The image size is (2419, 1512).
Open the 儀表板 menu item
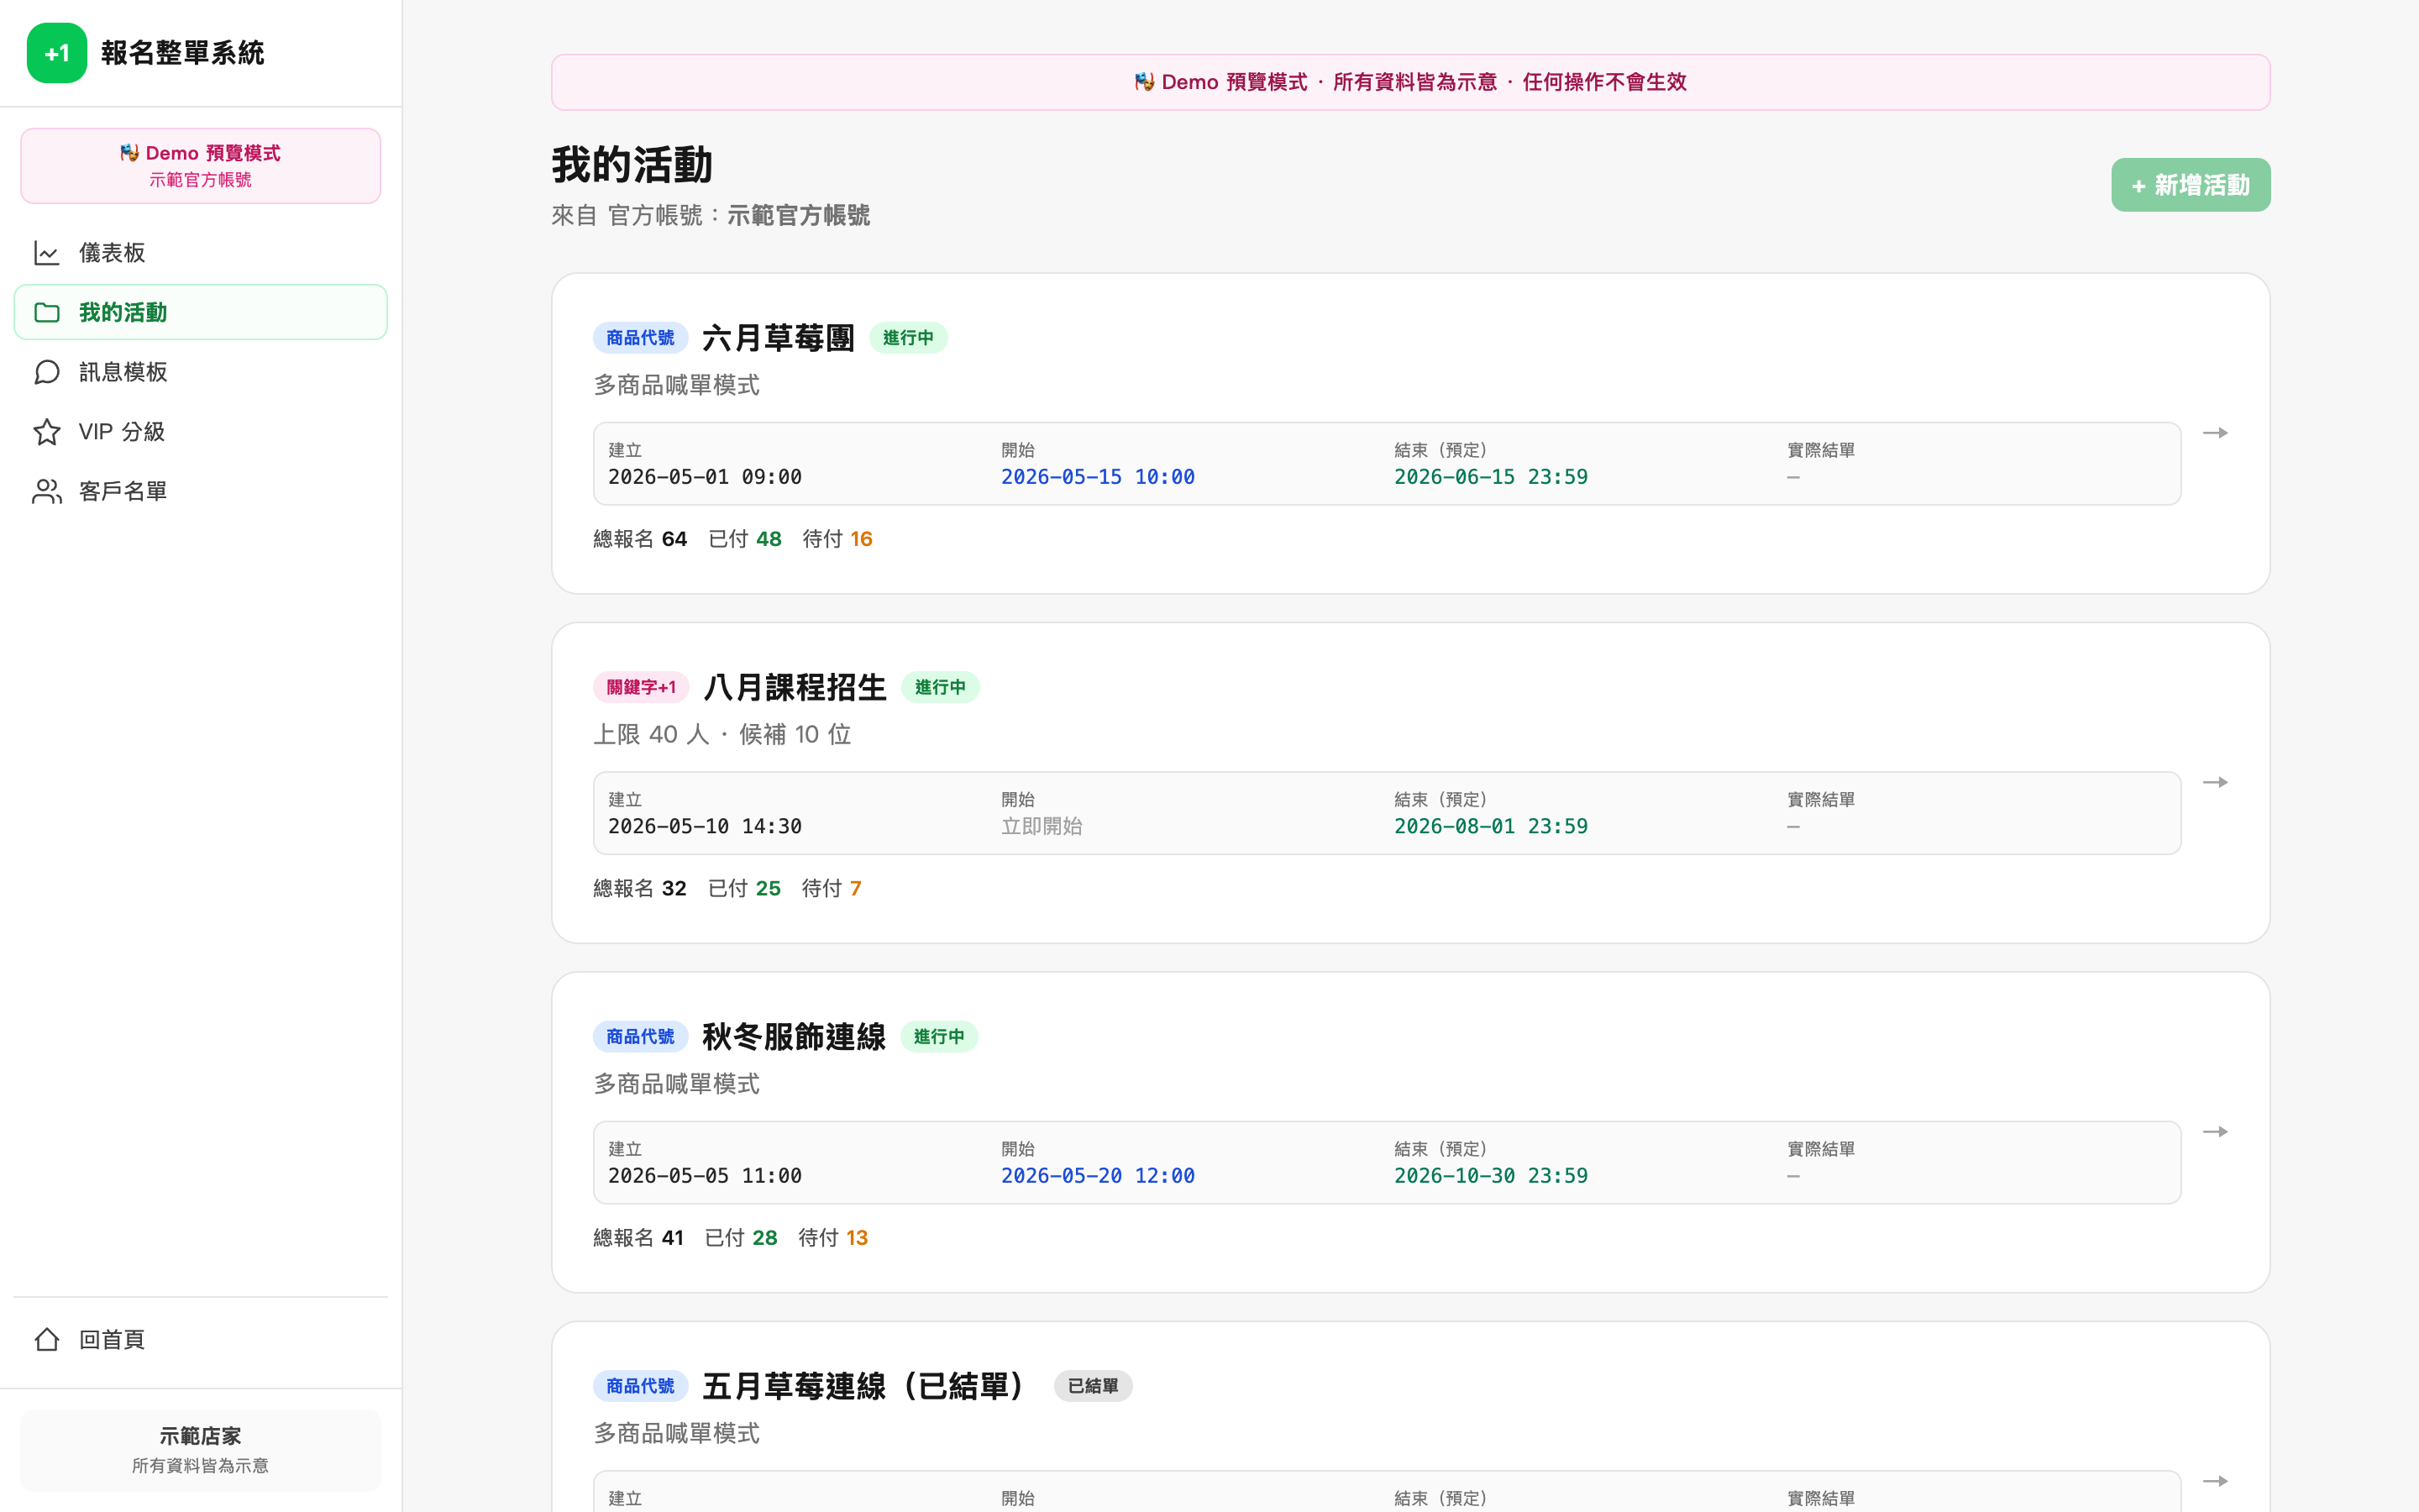pyautogui.click(x=201, y=253)
